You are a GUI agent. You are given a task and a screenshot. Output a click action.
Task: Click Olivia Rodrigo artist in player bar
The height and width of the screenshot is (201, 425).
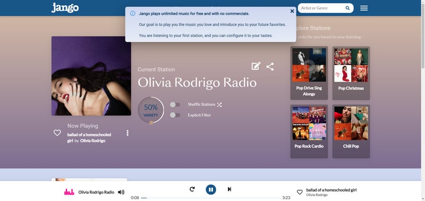point(317,195)
